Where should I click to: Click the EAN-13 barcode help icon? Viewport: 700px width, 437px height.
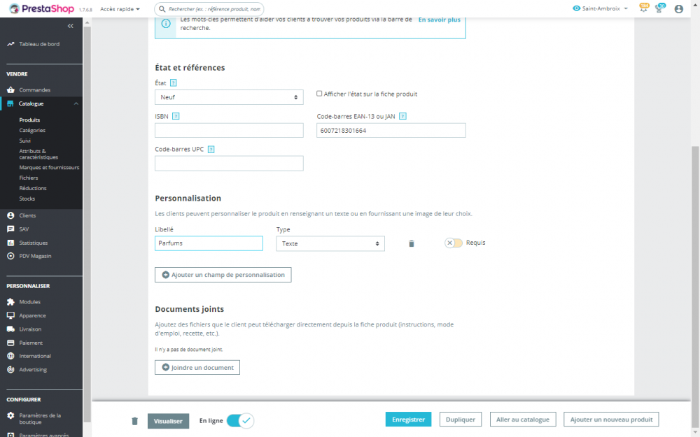(402, 116)
